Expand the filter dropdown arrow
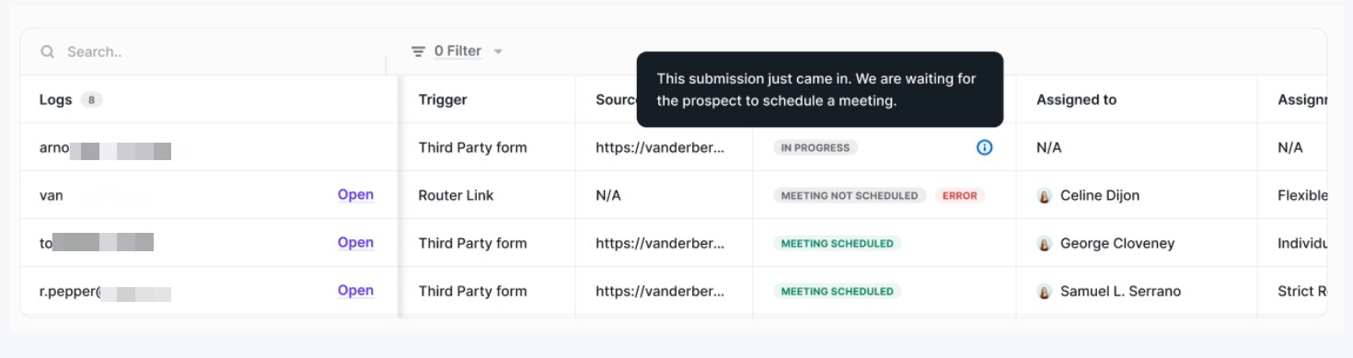The image size is (1353, 358). pos(498,52)
